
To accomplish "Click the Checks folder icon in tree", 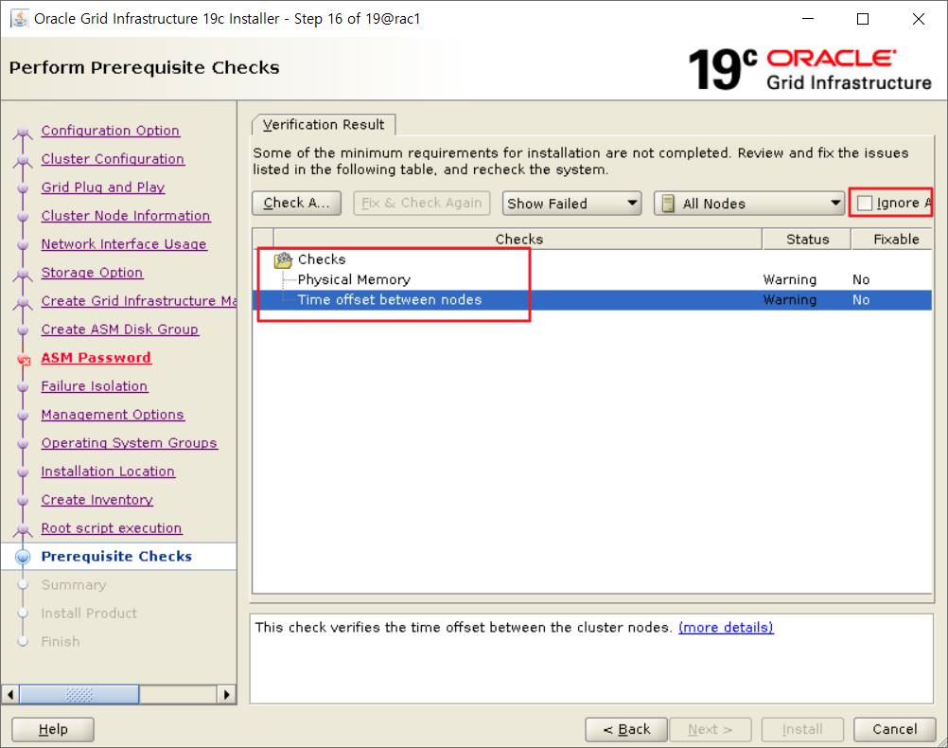I will click(283, 260).
